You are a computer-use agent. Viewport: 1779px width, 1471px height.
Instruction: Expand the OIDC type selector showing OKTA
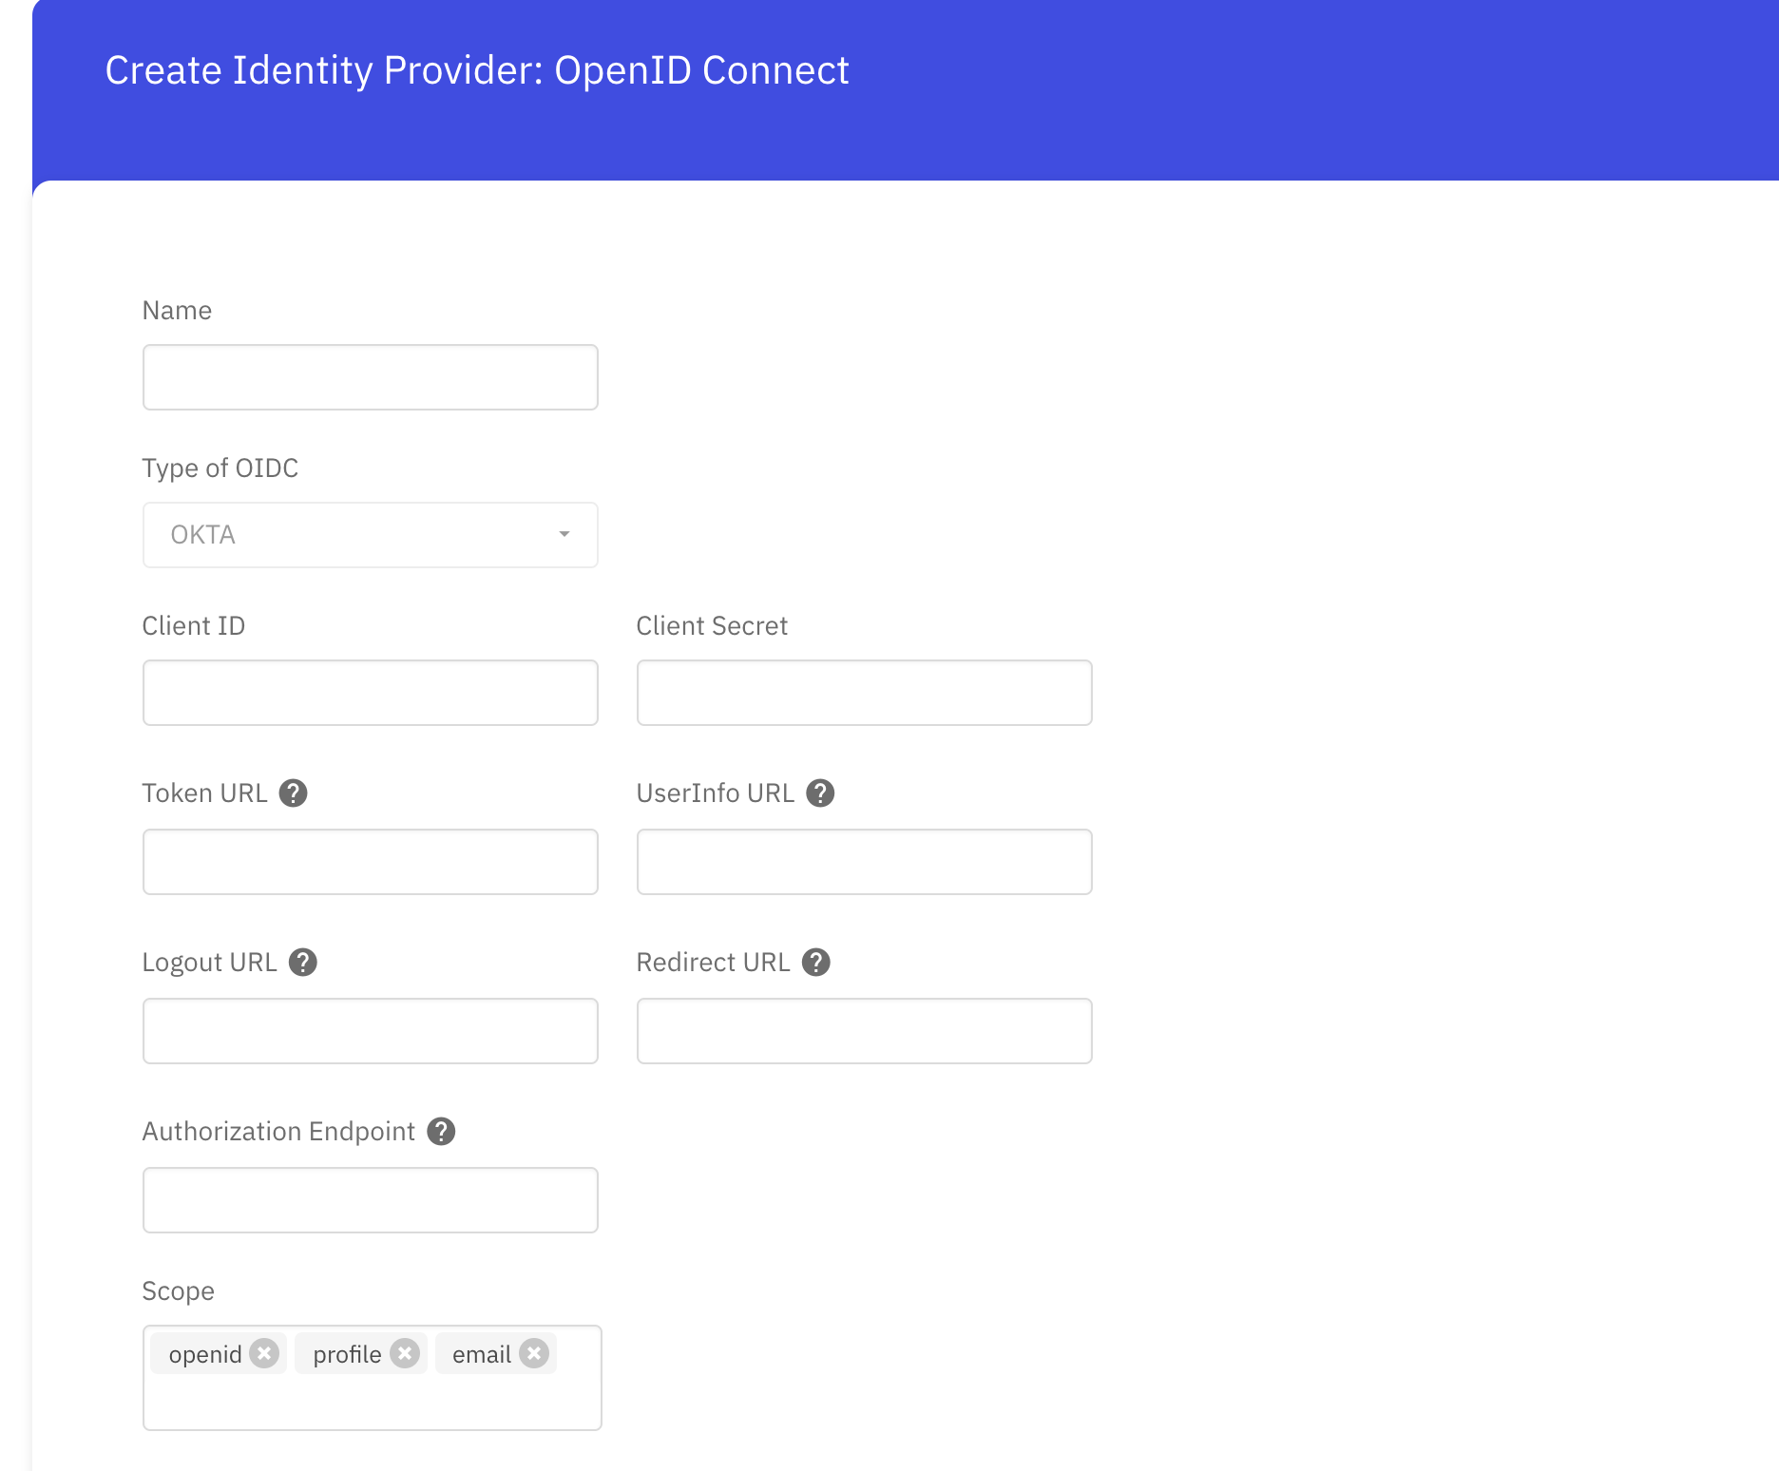(x=370, y=534)
